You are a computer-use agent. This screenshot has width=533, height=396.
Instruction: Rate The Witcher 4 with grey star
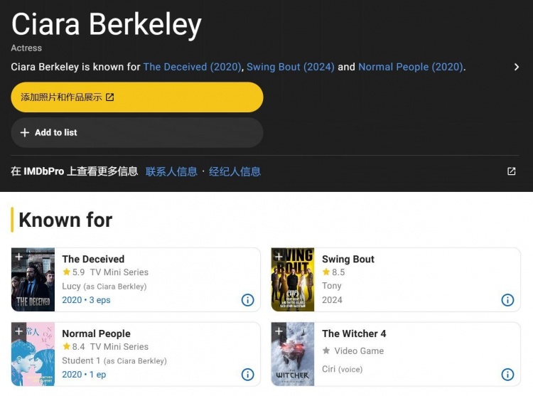(x=326, y=350)
